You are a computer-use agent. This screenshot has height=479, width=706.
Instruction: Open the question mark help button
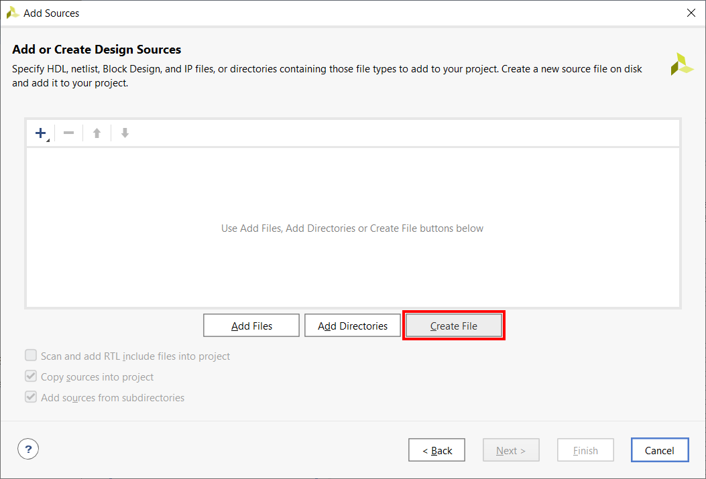pos(28,449)
